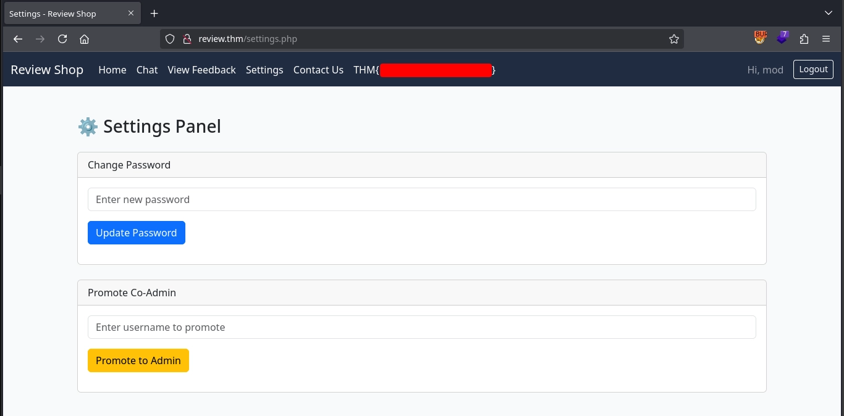Bookmark this page with star icon
This screenshot has width=844, height=416.
673,39
